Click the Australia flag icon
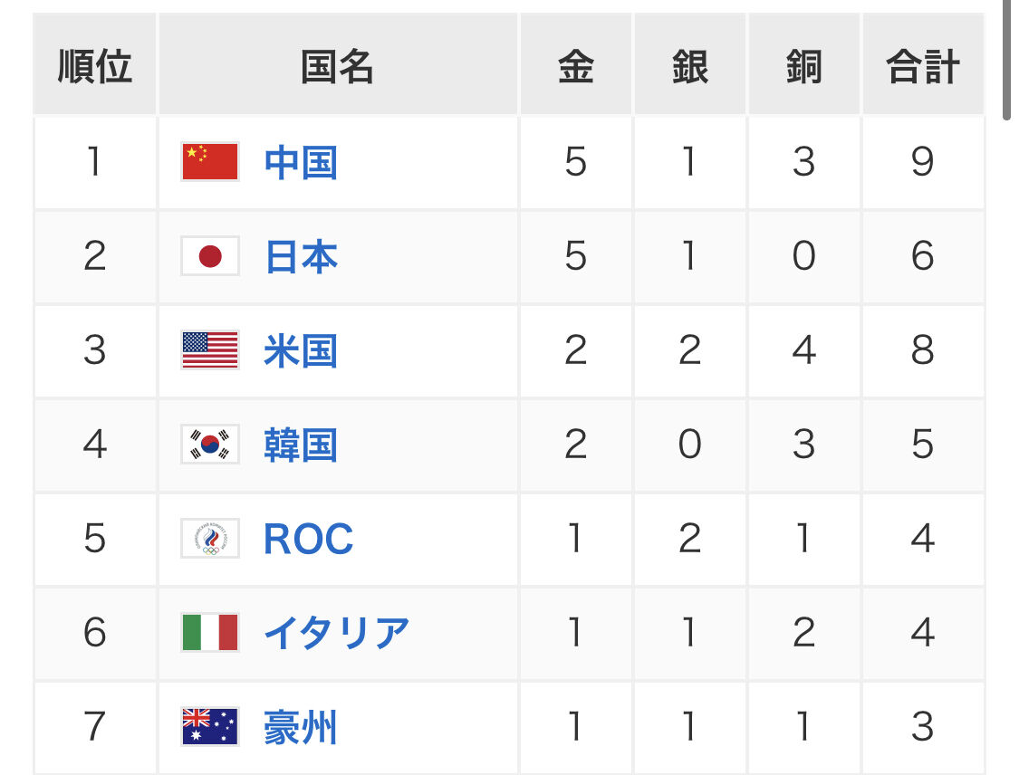This screenshot has width=1019, height=775. coord(210,727)
